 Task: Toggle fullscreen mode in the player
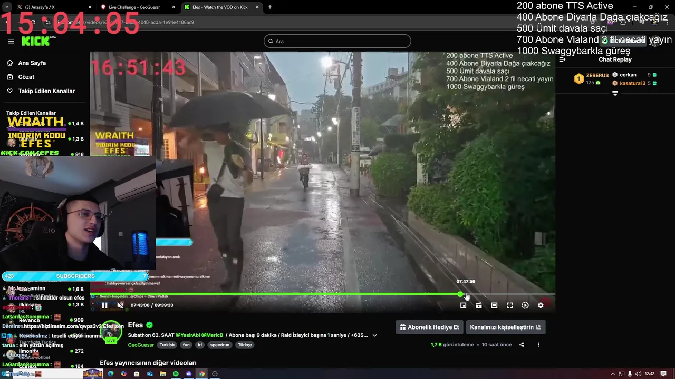[x=509, y=305]
